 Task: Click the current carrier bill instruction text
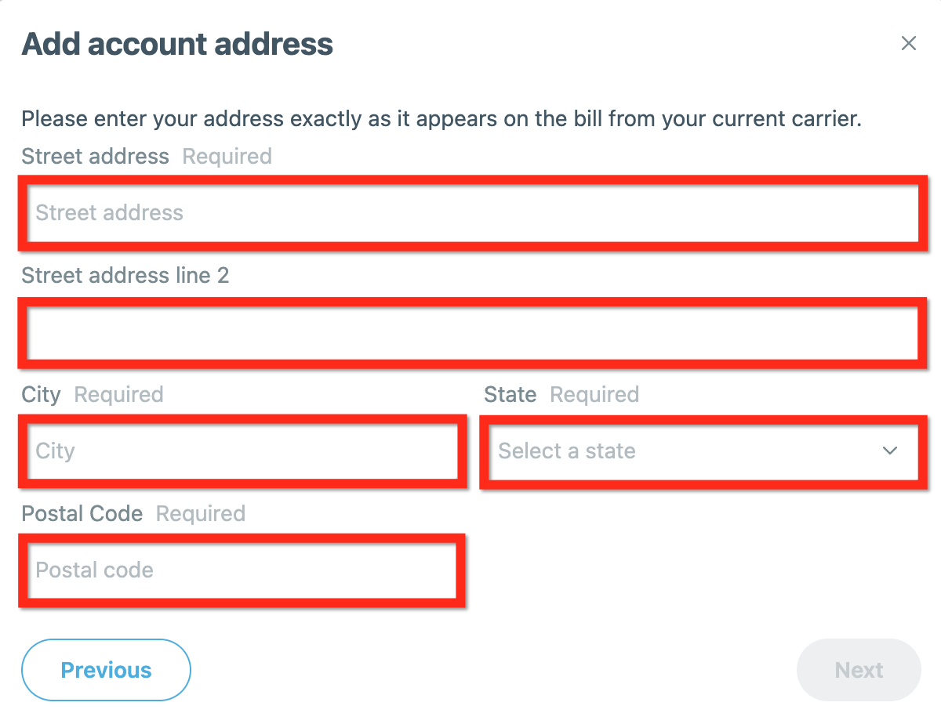tap(441, 120)
